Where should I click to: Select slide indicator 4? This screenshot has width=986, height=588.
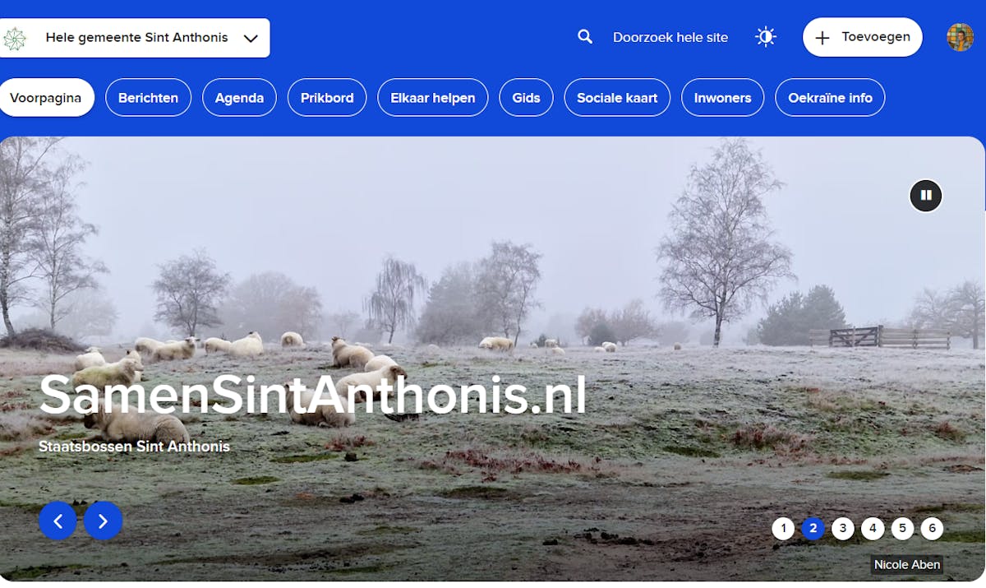873,529
